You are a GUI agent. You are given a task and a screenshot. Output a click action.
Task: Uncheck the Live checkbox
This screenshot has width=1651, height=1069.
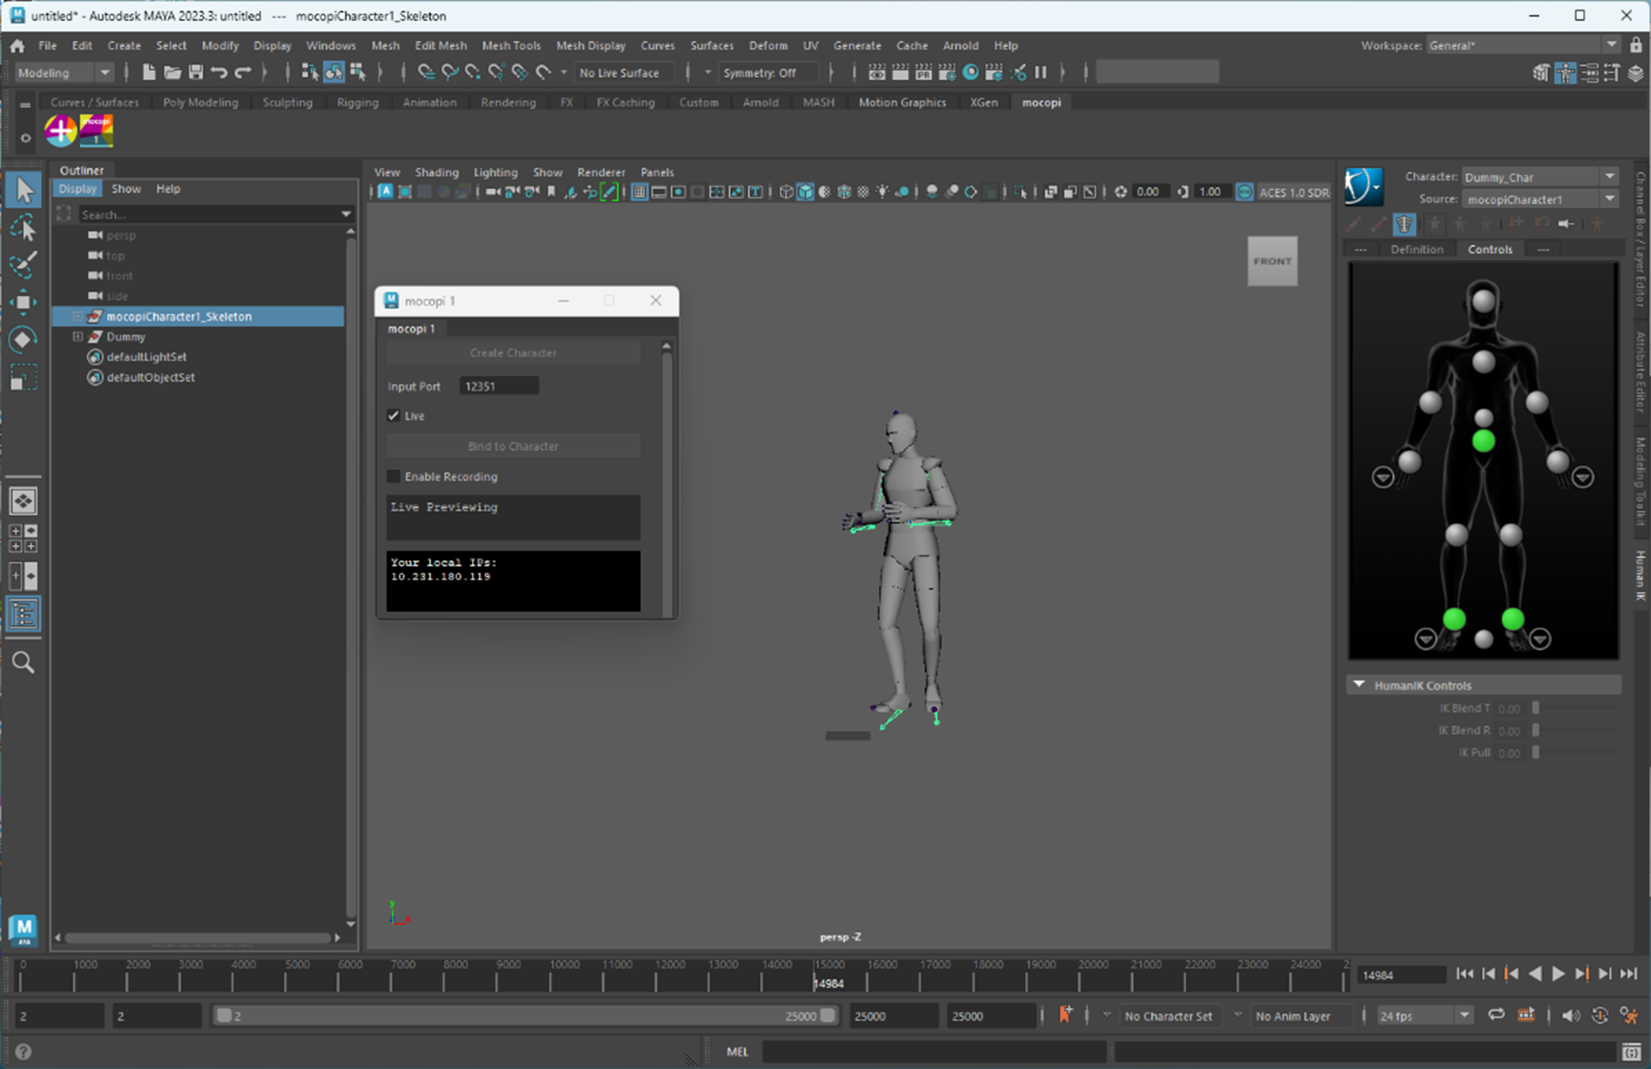coord(394,416)
